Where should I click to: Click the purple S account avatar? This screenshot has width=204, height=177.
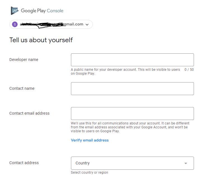click(x=15, y=24)
